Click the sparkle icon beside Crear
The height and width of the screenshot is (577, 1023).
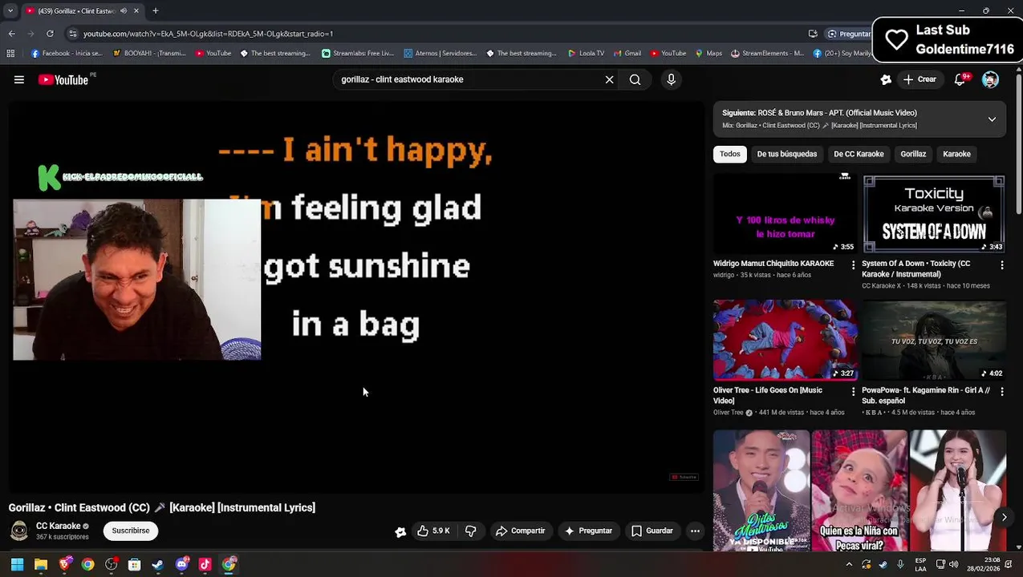(886, 79)
